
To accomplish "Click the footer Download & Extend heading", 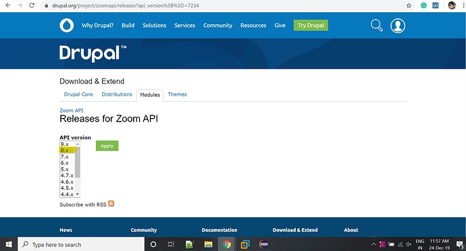I will coord(295,230).
